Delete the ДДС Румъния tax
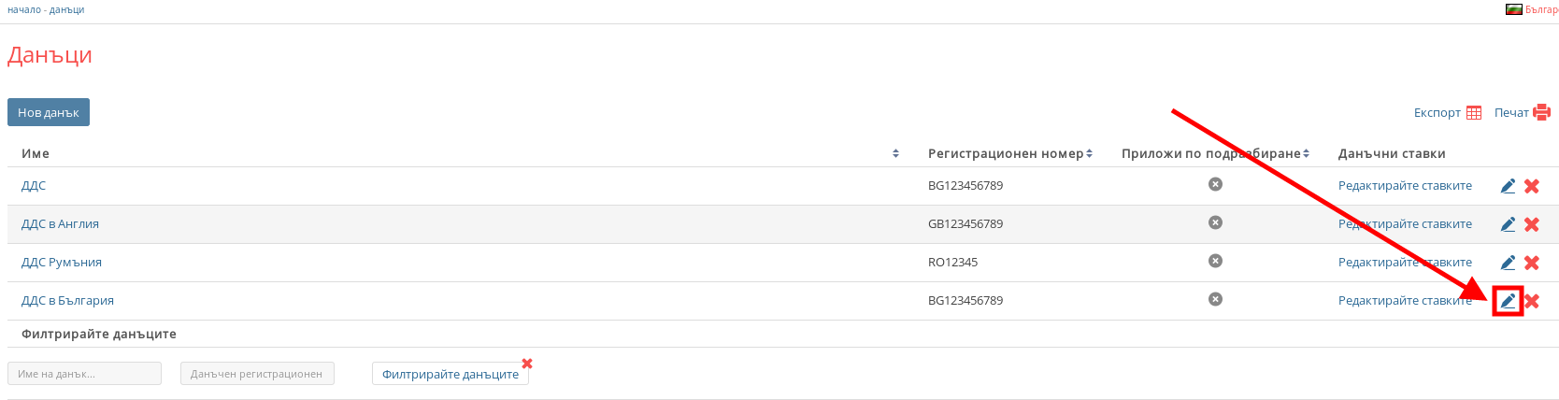The width and height of the screenshot is (1559, 400). pyautogui.click(x=1532, y=263)
